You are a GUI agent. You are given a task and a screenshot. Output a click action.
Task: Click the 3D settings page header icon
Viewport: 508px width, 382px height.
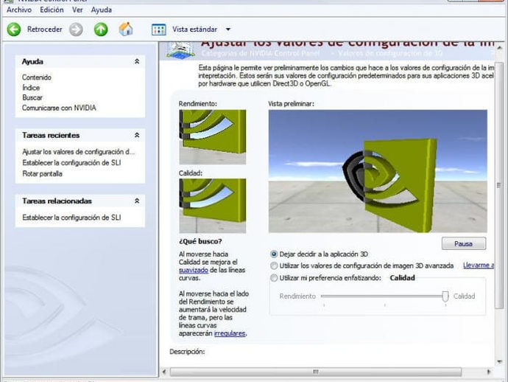(180, 50)
